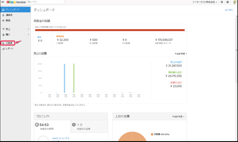This screenshot has width=238, height=142.
Task: Open the hamburger menu icon
Action: 3,2
